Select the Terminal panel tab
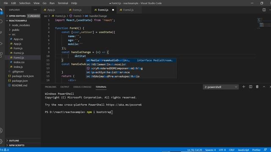 [101, 87]
